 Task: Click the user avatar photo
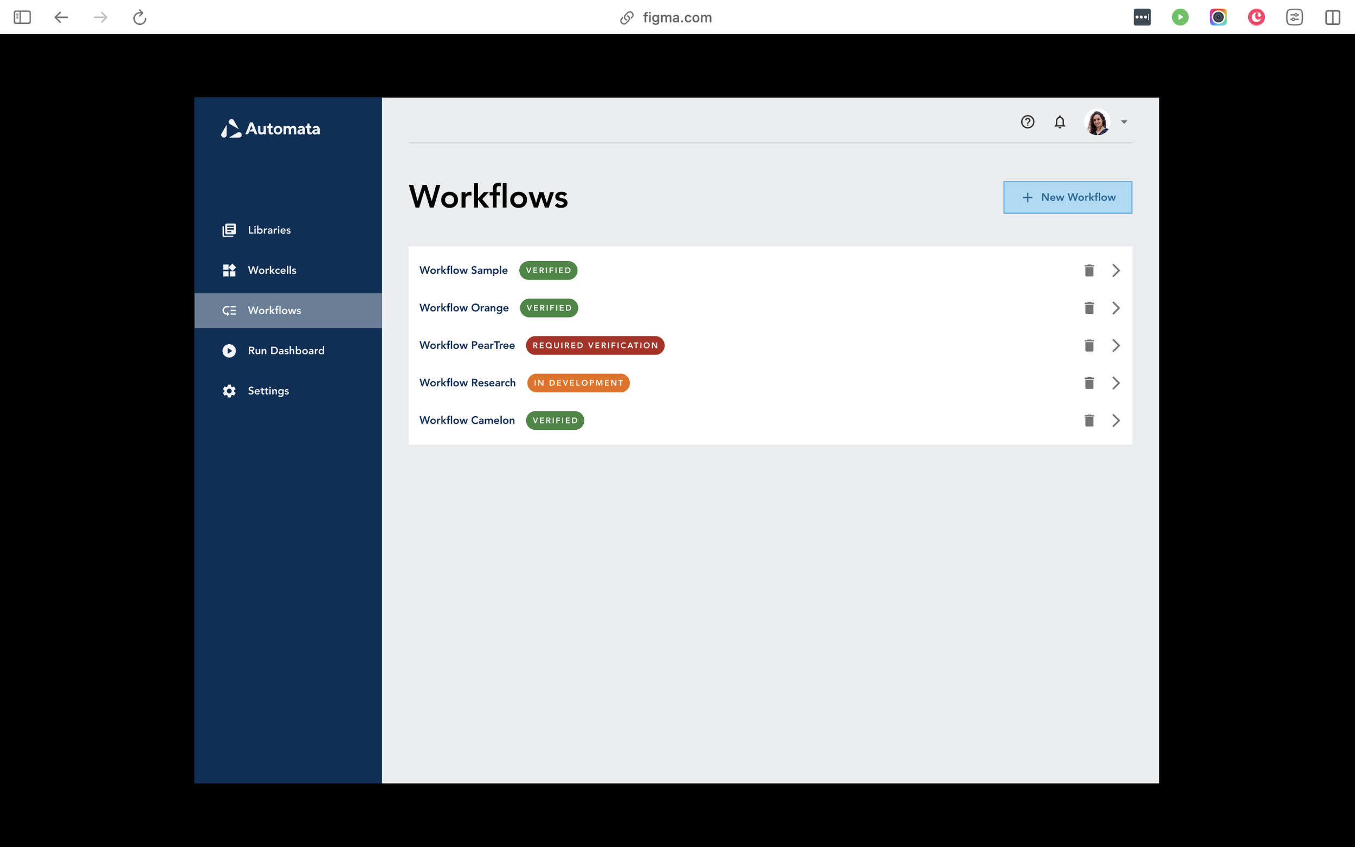1098,121
